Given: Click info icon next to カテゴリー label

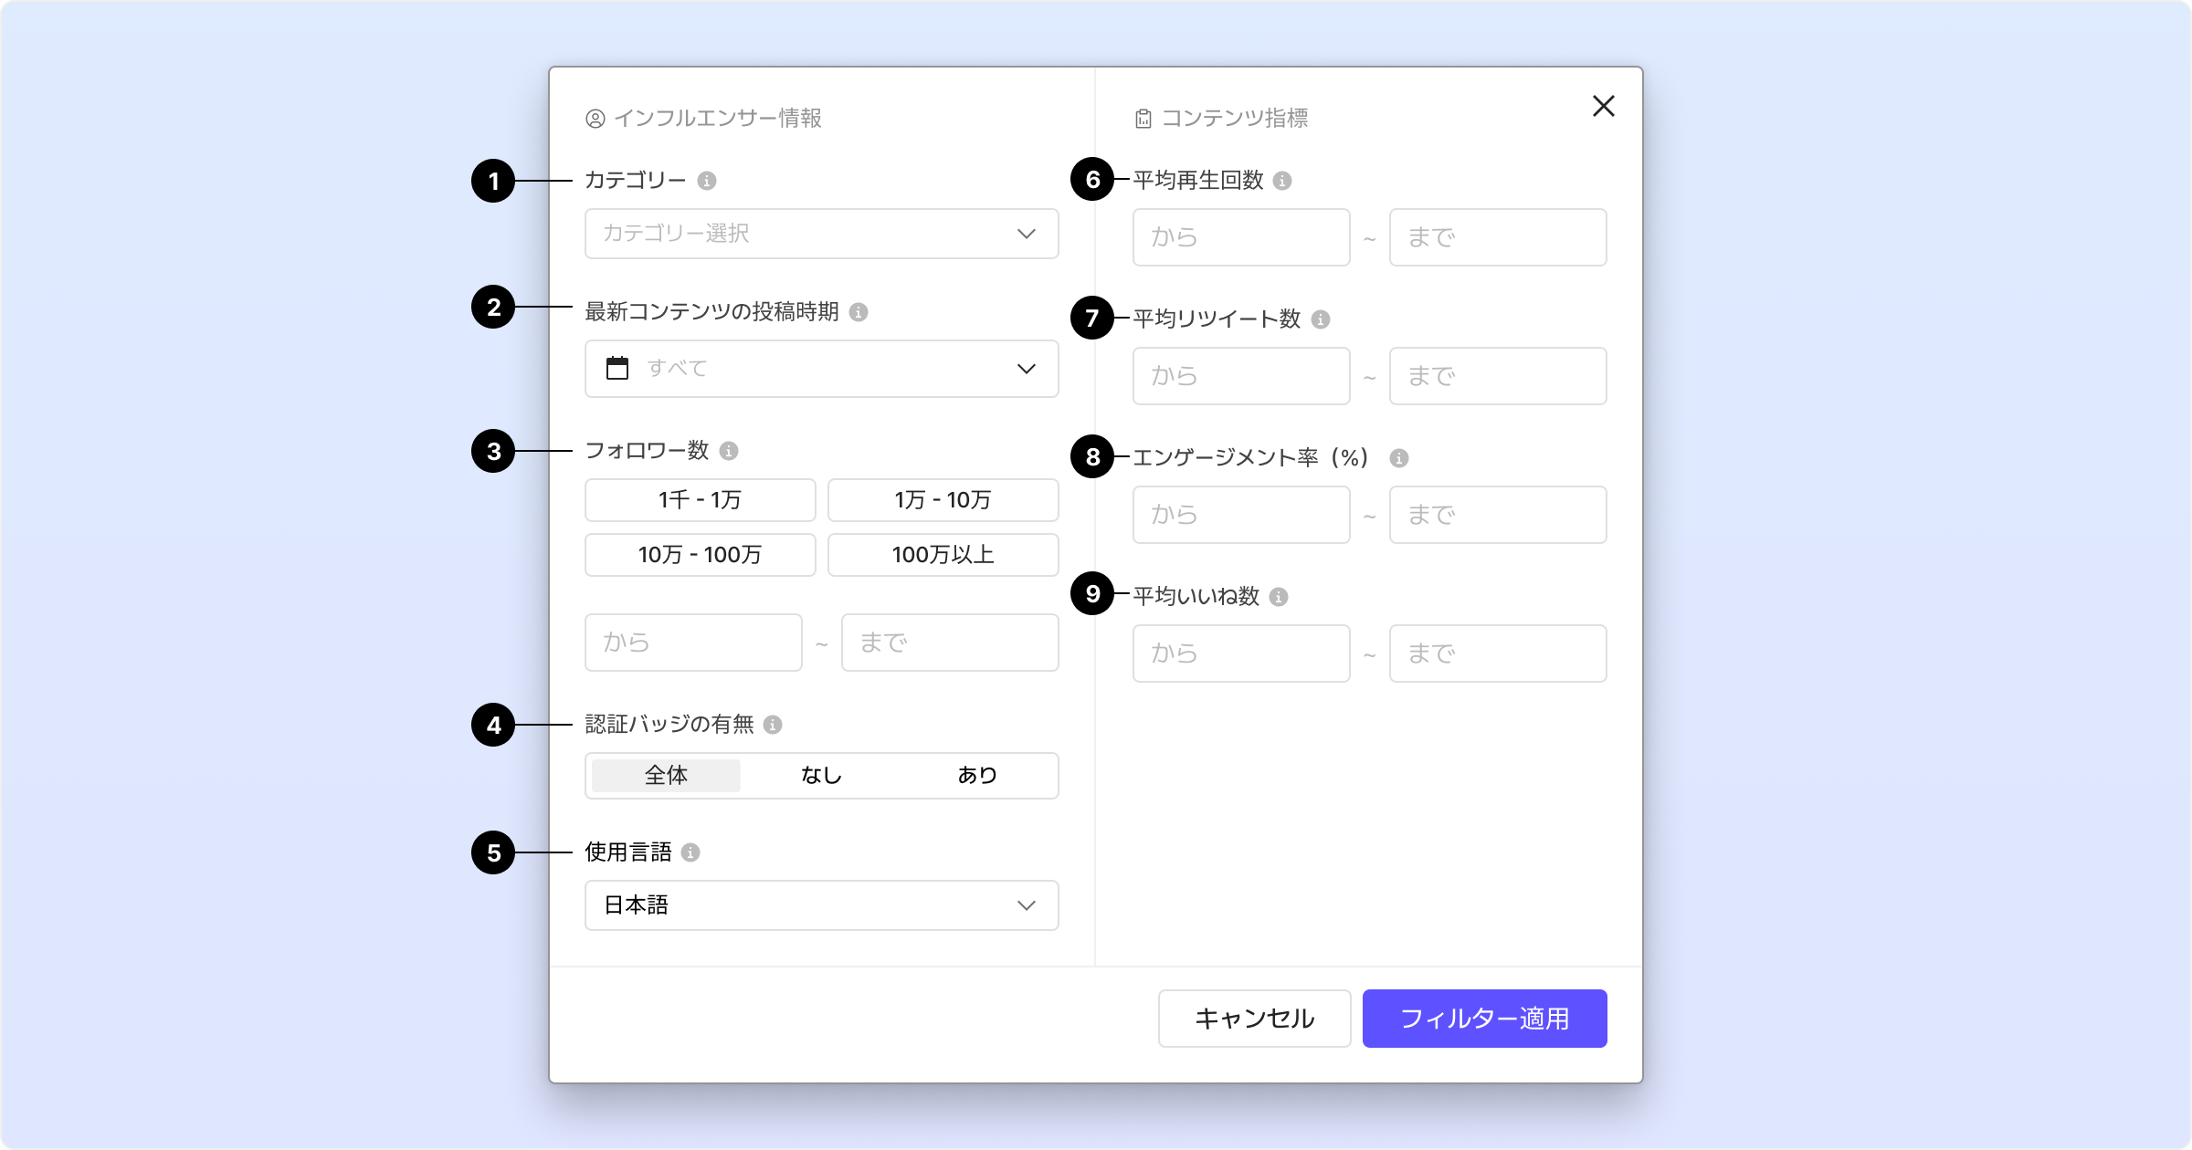Looking at the screenshot, I should pyautogui.click(x=707, y=181).
